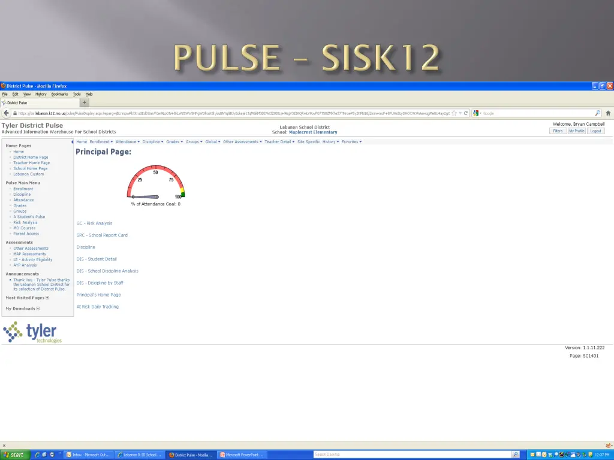Click Site Specific in top nav

(309, 141)
